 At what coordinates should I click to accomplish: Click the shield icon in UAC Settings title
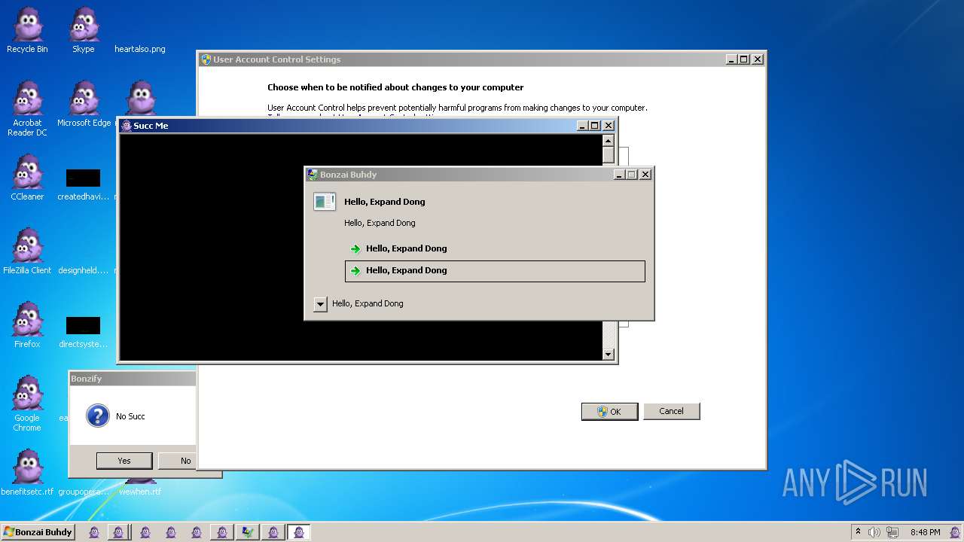[x=206, y=59]
